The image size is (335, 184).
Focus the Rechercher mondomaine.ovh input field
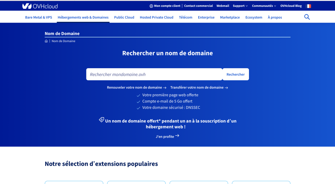154,74
